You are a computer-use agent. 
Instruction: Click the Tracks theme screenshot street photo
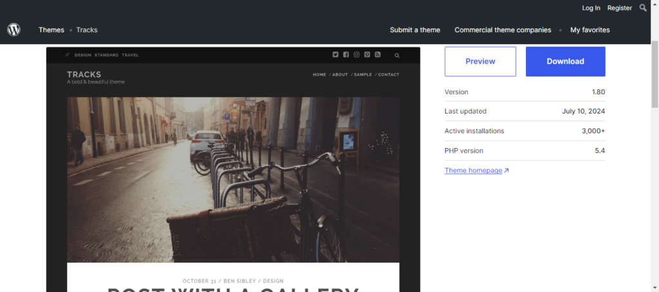233,180
